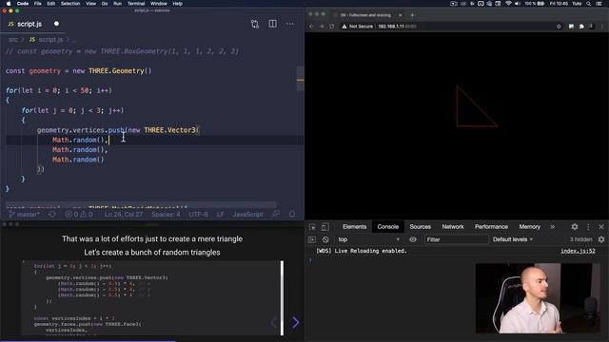The image size is (609, 342).
Task: Go to the previous lesson slide arrow
Action: pos(274,322)
